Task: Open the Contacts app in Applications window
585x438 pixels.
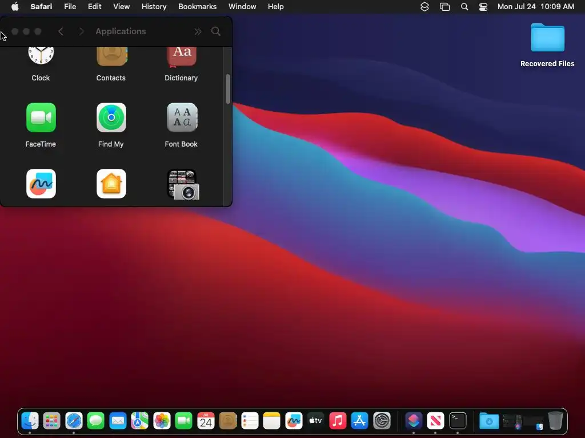Action: [x=111, y=56]
